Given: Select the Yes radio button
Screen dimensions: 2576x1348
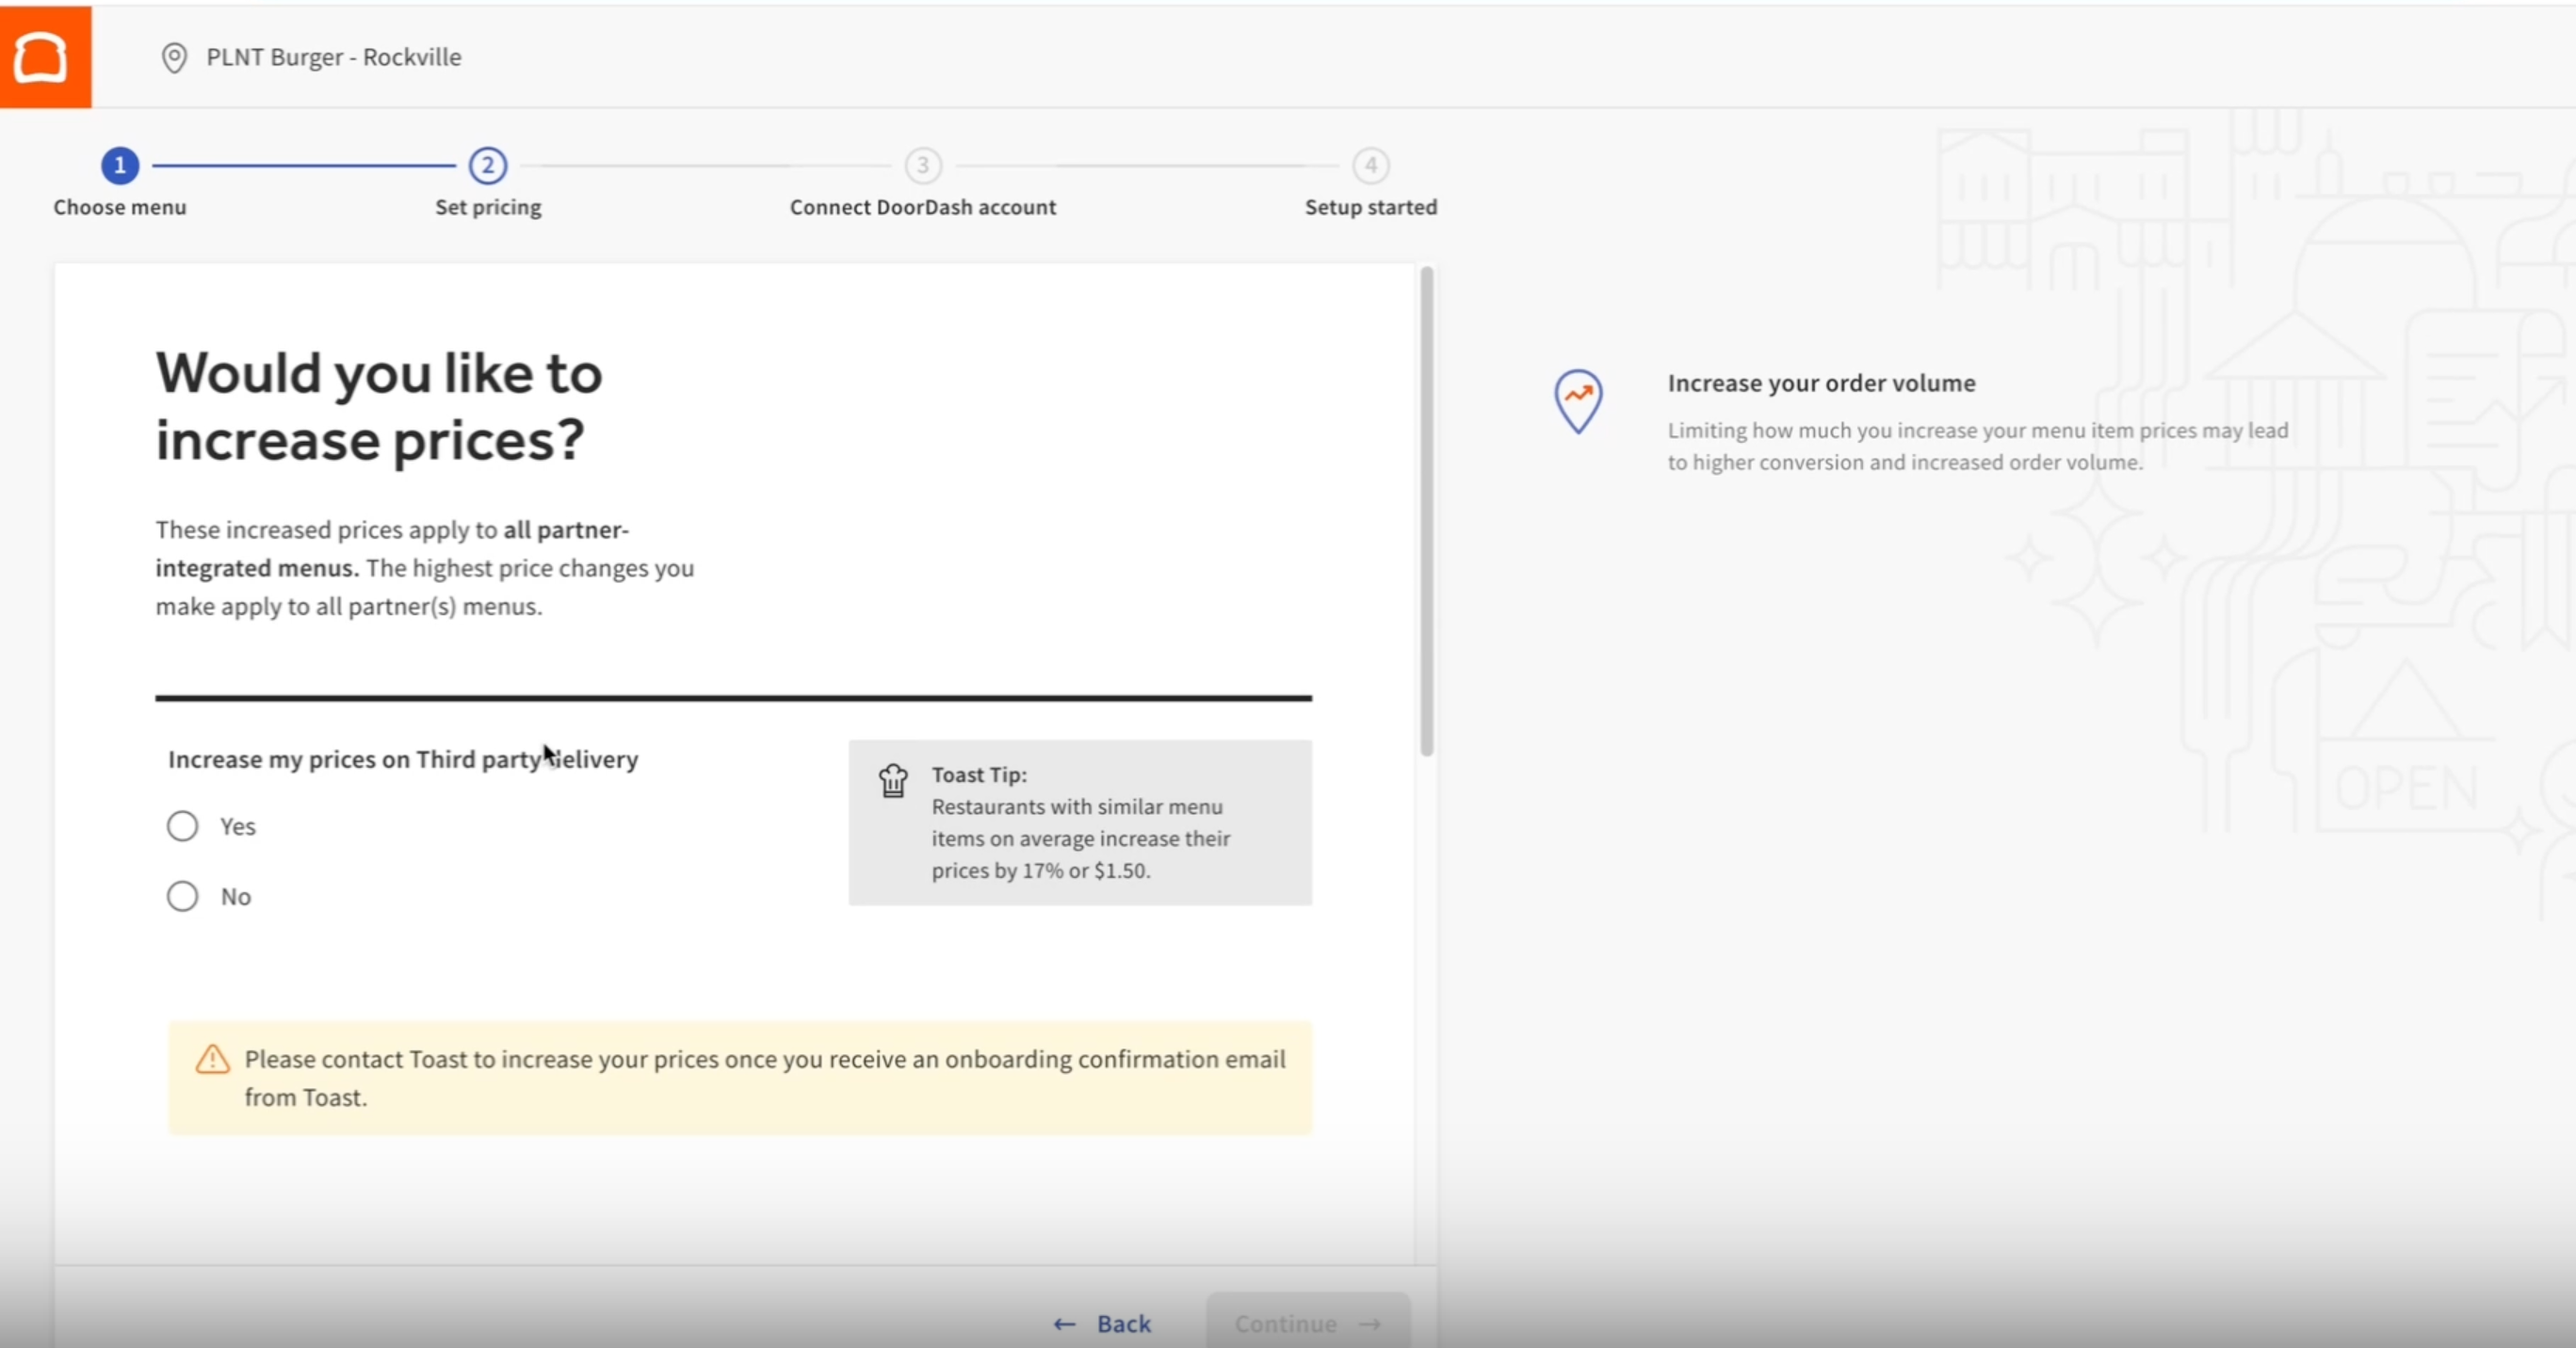Looking at the screenshot, I should tap(182, 827).
